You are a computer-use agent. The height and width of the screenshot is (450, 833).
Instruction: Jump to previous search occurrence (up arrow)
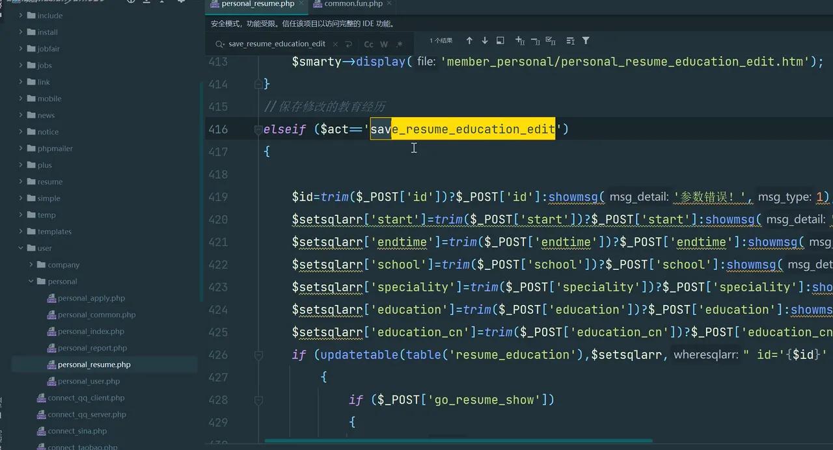tap(469, 41)
